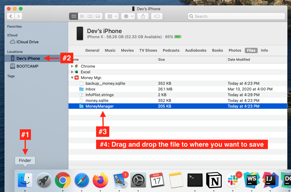Select the Inbox folder row
Screen dimensions: 291x192
coord(177,89)
